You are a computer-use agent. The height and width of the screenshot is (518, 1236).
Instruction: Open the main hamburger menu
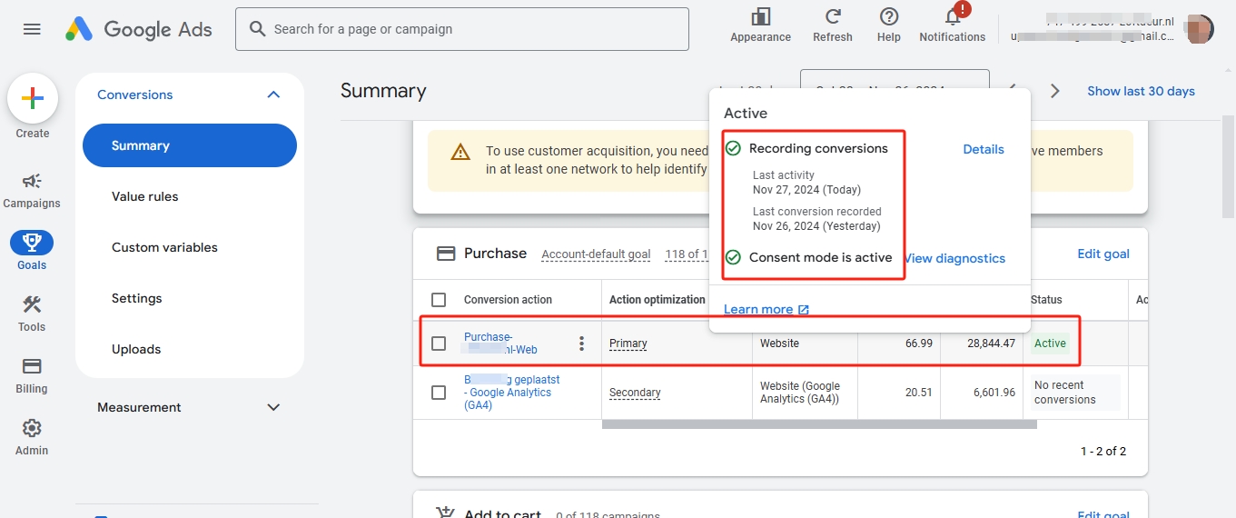click(x=32, y=29)
